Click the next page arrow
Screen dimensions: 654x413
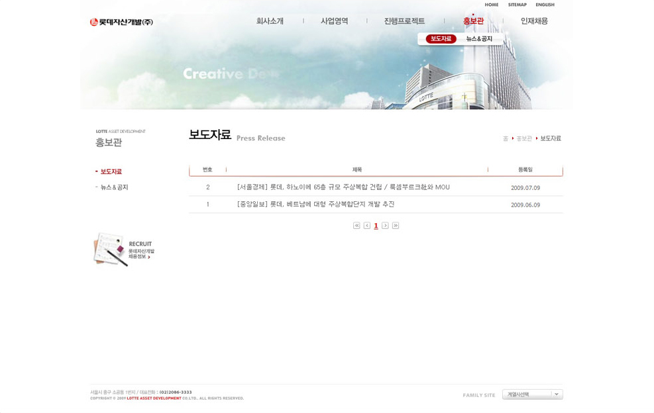pos(385,226)
